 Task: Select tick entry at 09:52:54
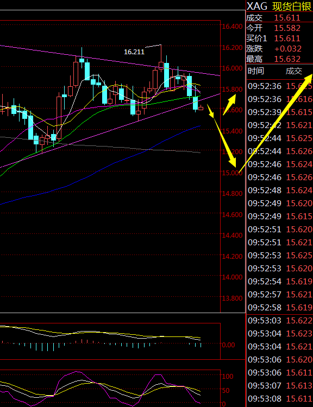[x=280, y=281]
